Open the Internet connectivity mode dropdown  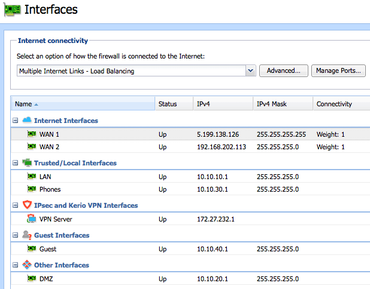click(x=250, y=71)
